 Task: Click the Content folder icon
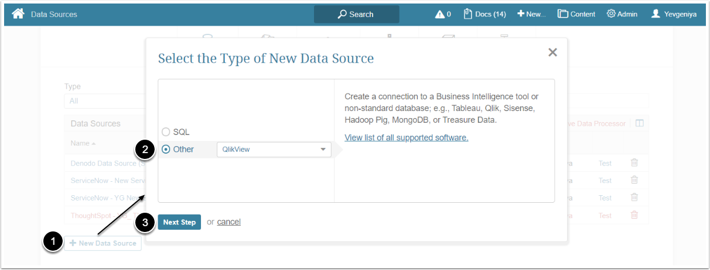tap(563, 14)
